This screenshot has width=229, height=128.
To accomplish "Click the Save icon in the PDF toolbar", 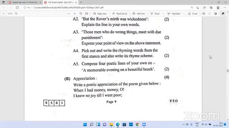I will tap(210, 14).
